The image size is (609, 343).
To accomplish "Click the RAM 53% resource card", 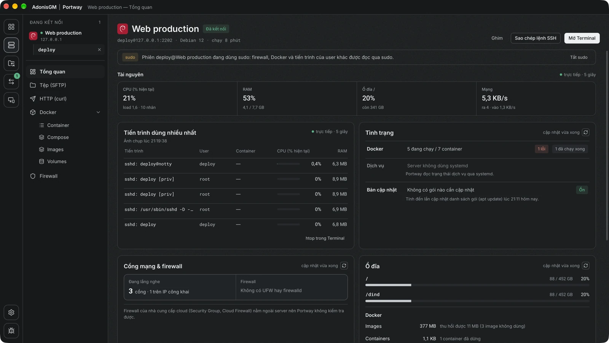I will pyautogui.click(x=297, y=99).
